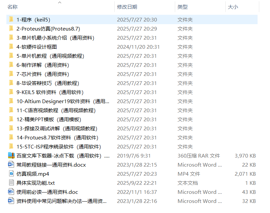Viewport: 270px width, 213px height.
Task: Click the sort direction arrow above 名称
Action: pyautogui.click(x=60, y=2)
